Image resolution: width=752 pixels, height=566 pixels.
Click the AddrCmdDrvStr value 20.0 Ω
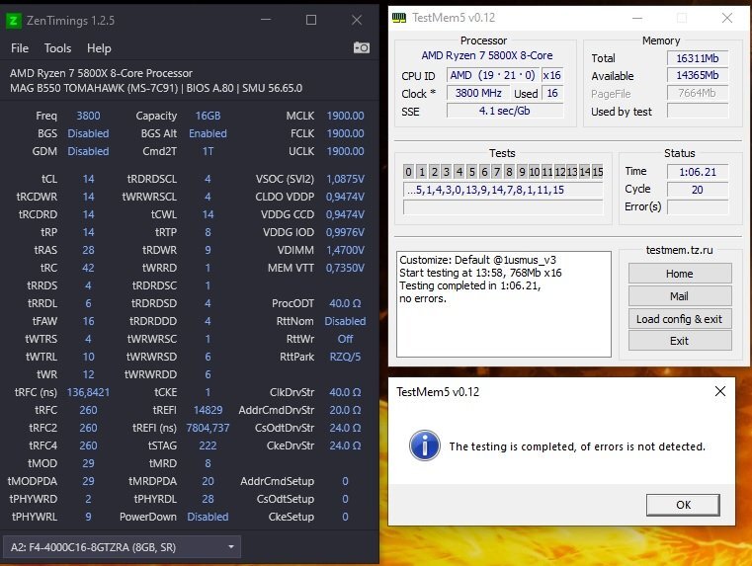point(345,410)
